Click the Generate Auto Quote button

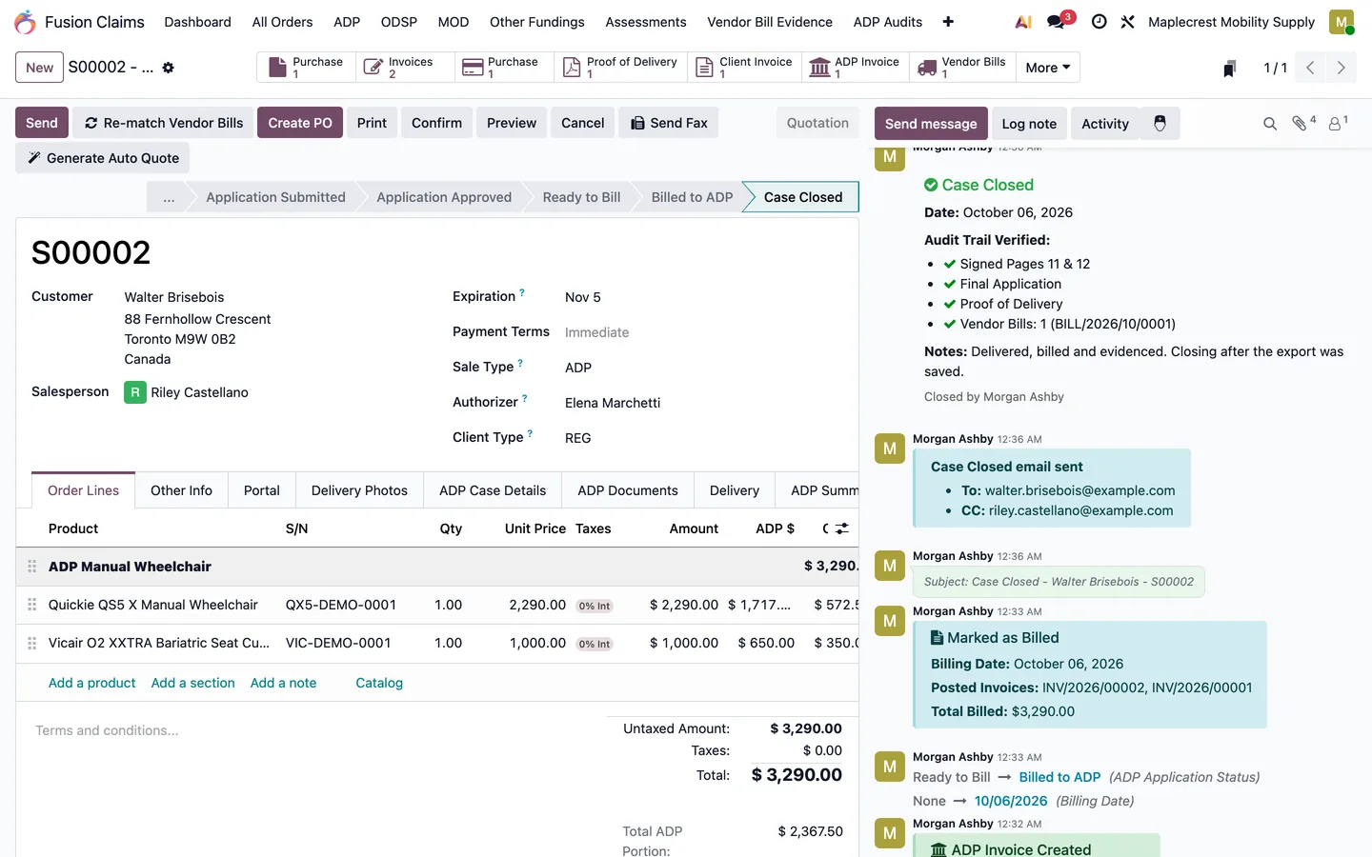[x=103, y=158]
